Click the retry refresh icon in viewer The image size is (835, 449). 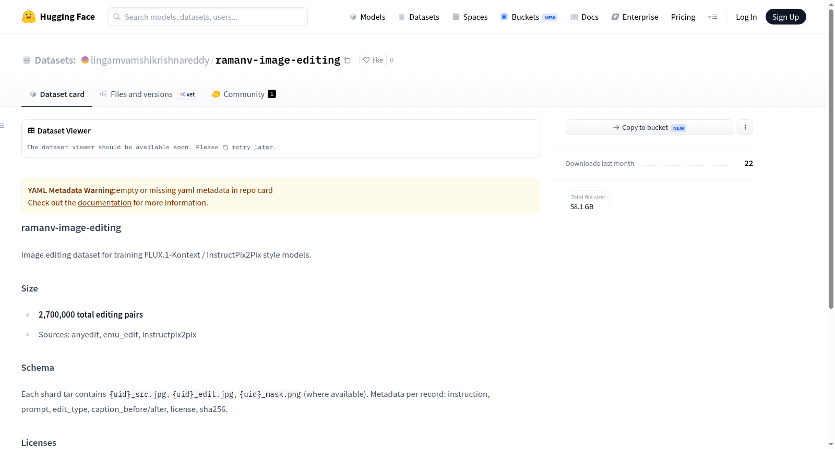pyautogui.click(x=225, y=148)
